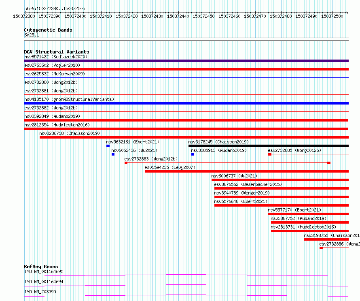The width and height of the screenshot is (360, 301).
Task: Click red start block of esv2732886
Action: coord(321,248)
